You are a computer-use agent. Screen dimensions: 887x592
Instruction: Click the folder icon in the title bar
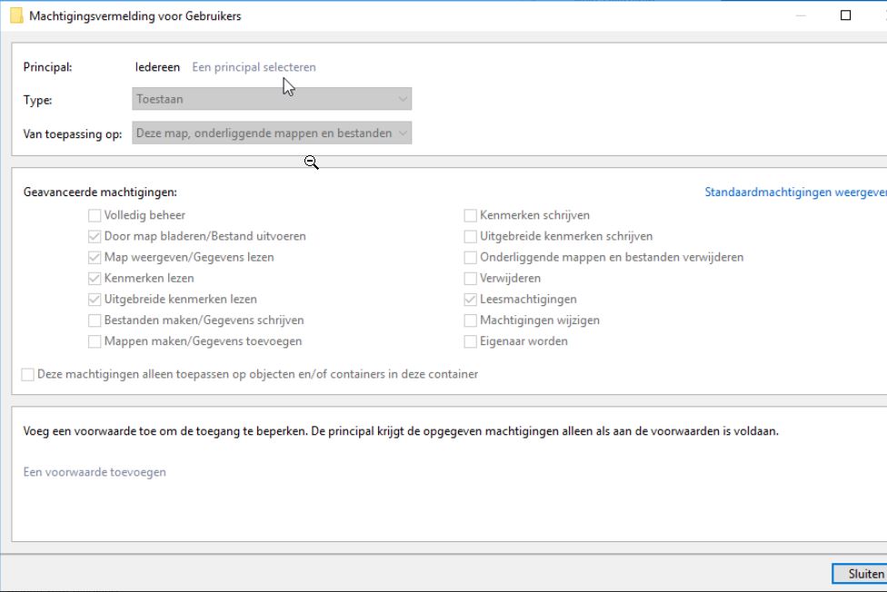[16, 16]
